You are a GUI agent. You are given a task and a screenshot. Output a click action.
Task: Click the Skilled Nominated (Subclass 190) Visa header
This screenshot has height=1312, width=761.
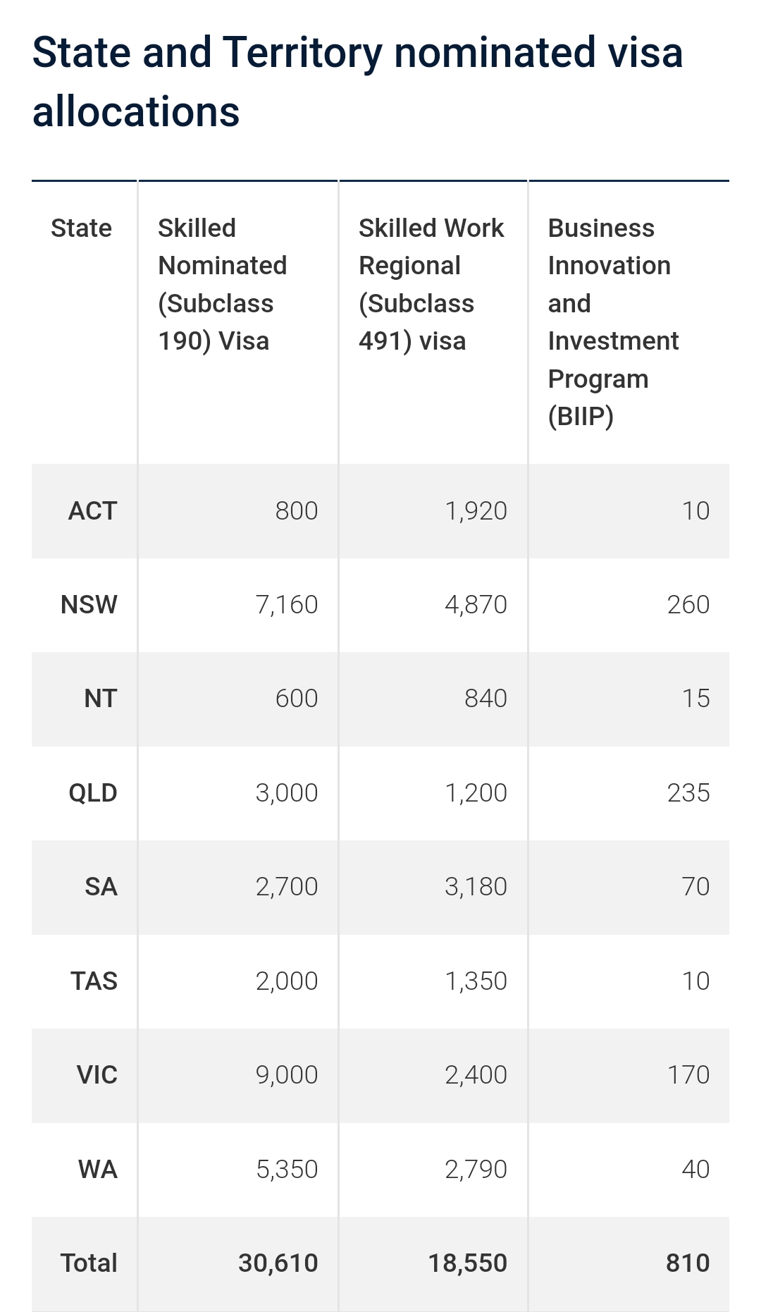(222, 284)
